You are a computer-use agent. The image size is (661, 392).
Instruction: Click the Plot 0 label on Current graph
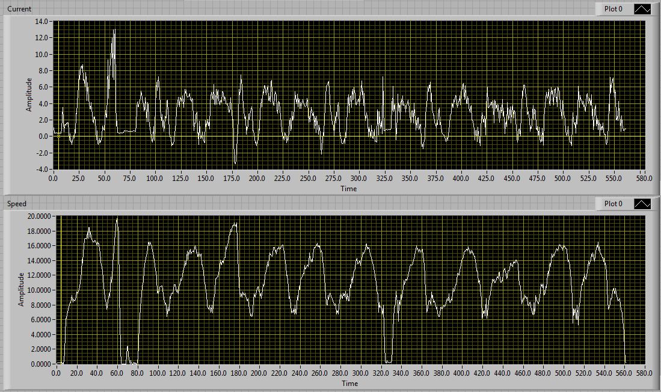[x=613, y=9]
